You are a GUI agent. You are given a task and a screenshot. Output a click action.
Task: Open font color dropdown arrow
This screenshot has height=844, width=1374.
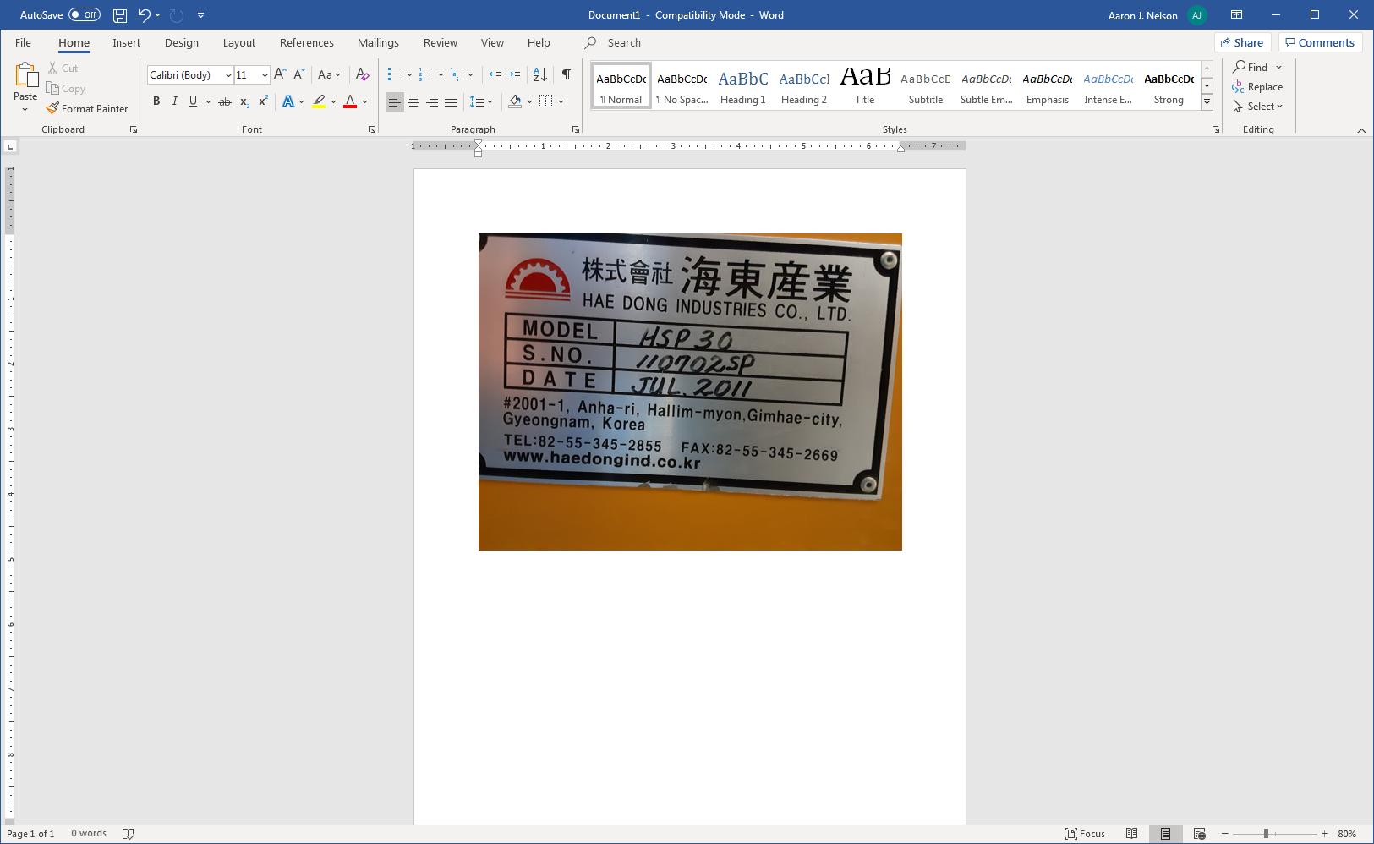(365, 101)
